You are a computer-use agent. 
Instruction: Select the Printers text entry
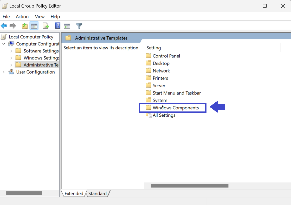tap(160, 78)
